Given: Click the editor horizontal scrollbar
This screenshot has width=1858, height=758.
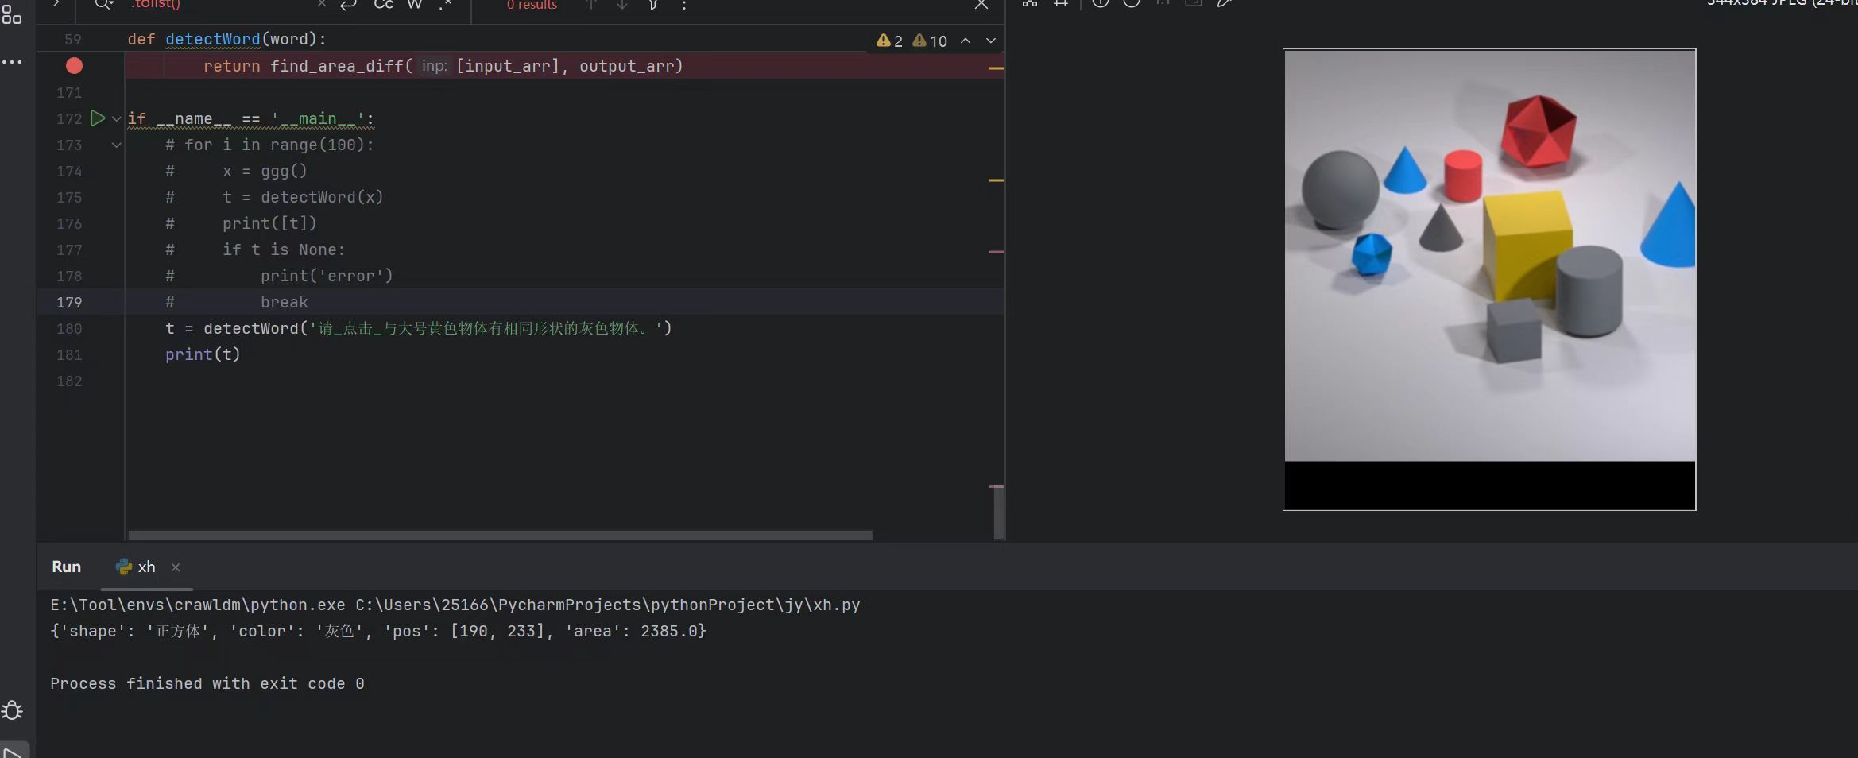Looking at the screenshot, I should point(501,536).
